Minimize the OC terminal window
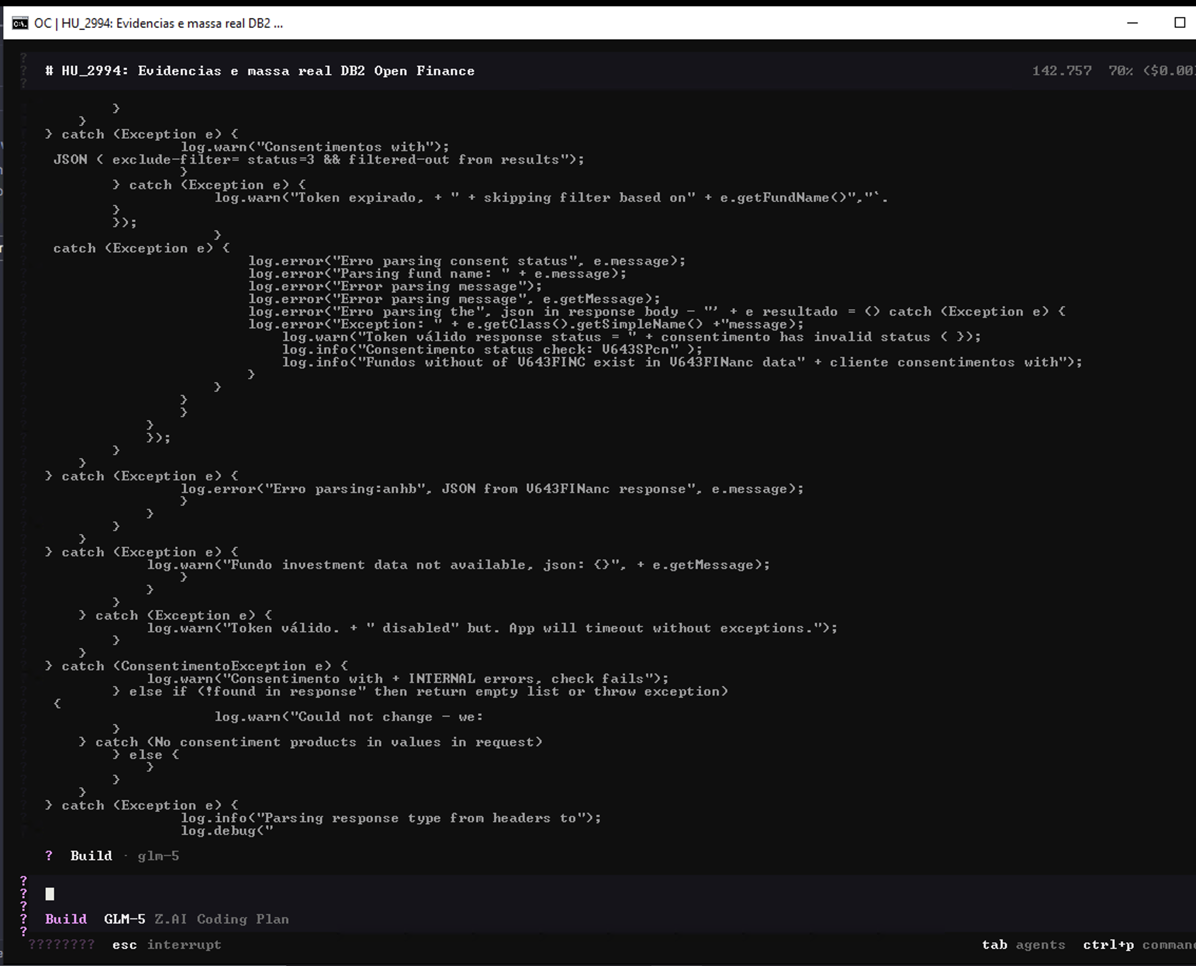Viewport: 1196px width, 966px height. coord(1132,23)
